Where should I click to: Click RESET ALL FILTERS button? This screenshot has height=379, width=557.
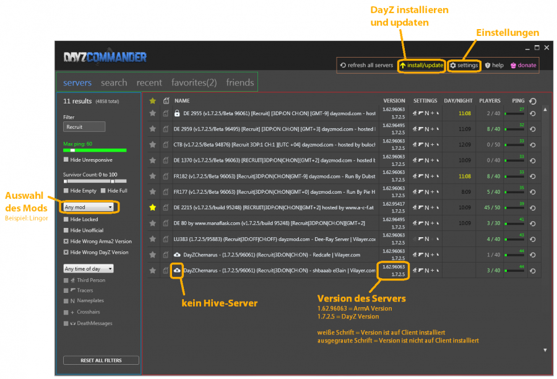click(x=101, y=360)
